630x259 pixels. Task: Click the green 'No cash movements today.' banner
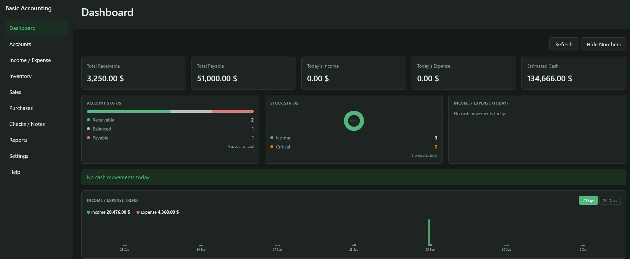(x=354, y=177)
